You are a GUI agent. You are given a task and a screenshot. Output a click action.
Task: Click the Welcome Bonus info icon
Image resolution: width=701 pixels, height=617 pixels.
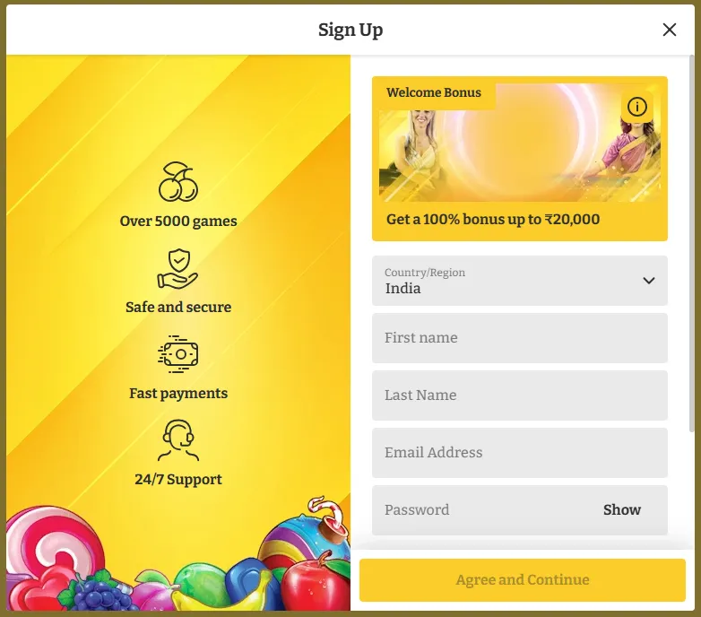(637, 107)
